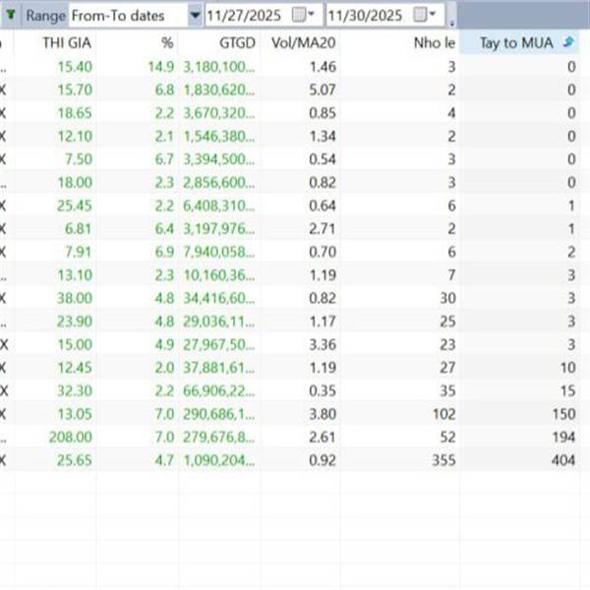
Task: Select the Nho le value 102
Action: click(x=444, y=414)
